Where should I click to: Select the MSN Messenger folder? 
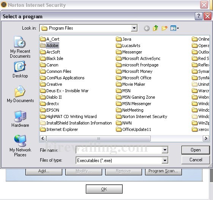click(134, 104)
